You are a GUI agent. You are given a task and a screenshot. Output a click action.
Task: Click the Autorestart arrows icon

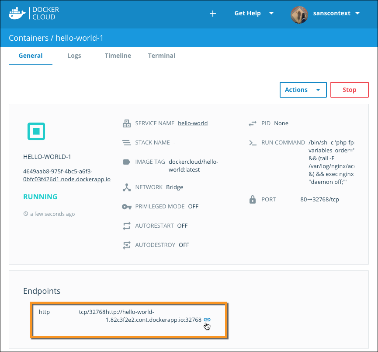click(x=127, y=226)
